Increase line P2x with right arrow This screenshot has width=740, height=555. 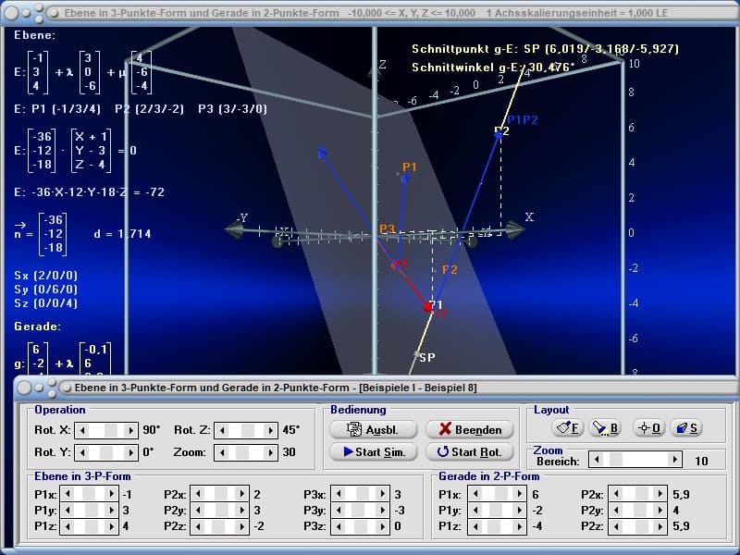click(x=660, y=494)
